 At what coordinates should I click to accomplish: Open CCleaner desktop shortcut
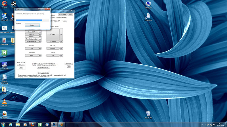4,4
